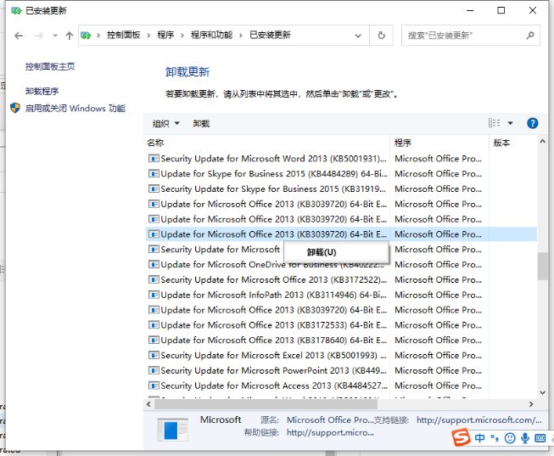This screenshot has height=456, width=554.
Task: Click update icon of Word 2013 KB5001931 row
Action: (154, 159)
